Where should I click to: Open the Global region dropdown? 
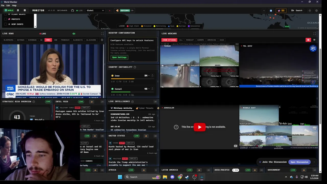point(95,10)
